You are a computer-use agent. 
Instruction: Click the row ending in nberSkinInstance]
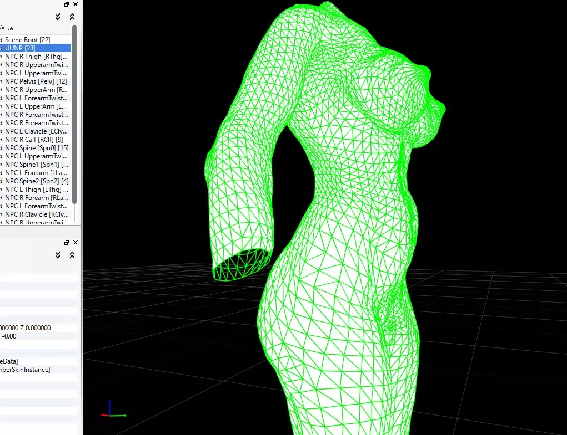[39, 370]
